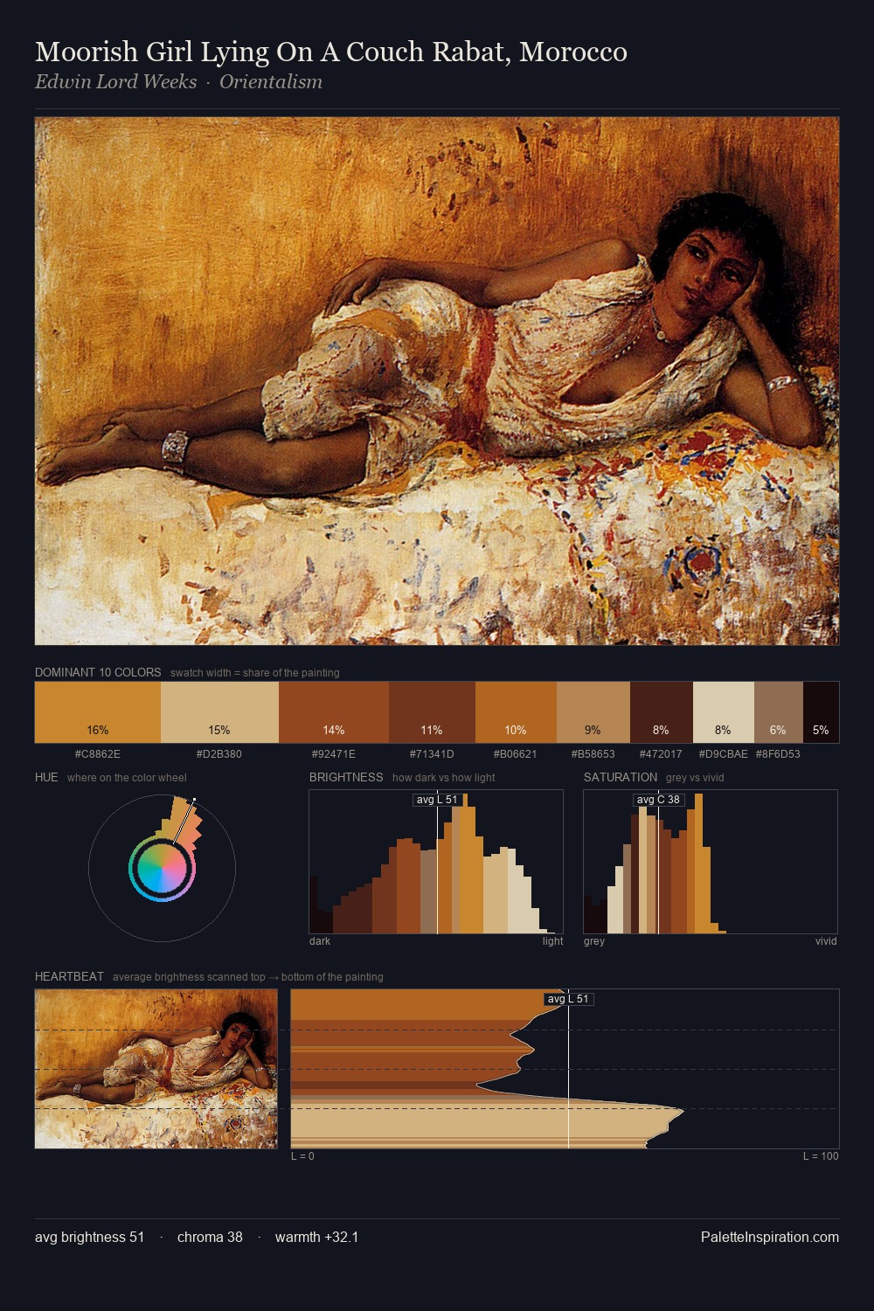Click the avg L 51 marker in the heartbeat chart

click(569, 999)
